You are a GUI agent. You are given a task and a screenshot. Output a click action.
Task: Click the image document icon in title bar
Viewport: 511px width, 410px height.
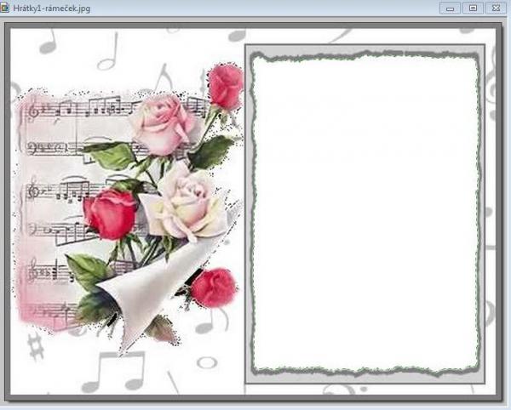point(4,8)
